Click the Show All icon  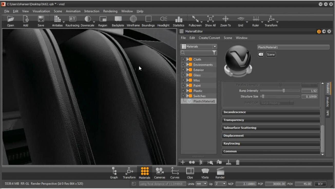tap(210, 19)
